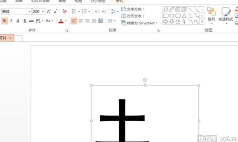The image size is (238, 142).
Task: Select the horizontal text box shape
Action: (178, 10)
